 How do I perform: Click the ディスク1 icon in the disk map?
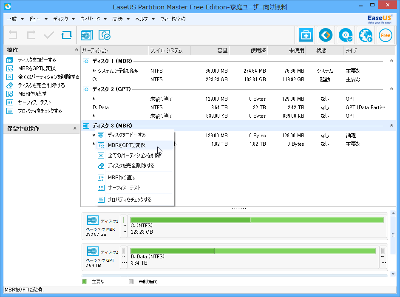coord(92,220)
